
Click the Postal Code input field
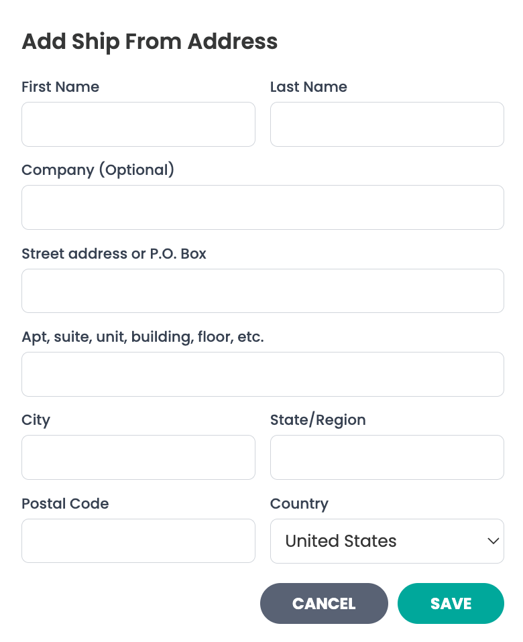(138, 541)
